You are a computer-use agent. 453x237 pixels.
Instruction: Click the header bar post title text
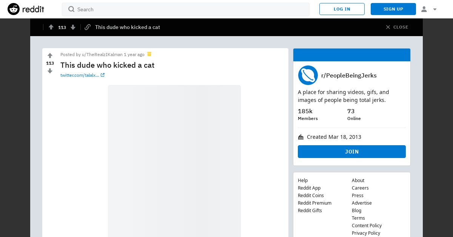(x=128, y=27)
